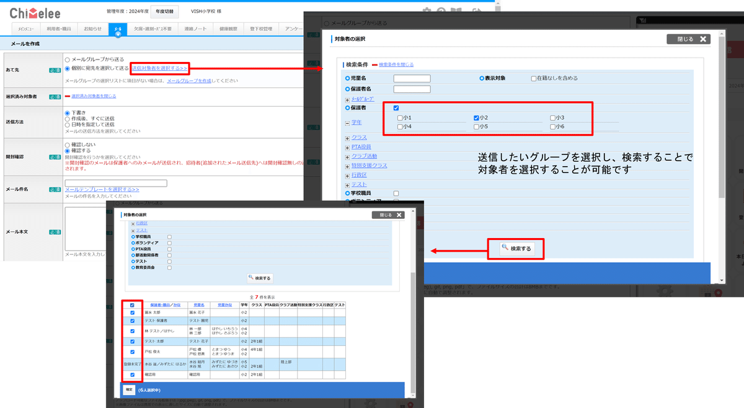The image size is (744, 408).
Task: Open the メインメニュー tab
Action: coord(25,29)
